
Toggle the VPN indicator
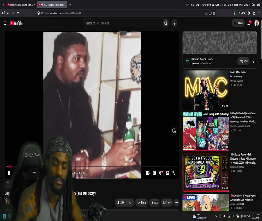242,13
